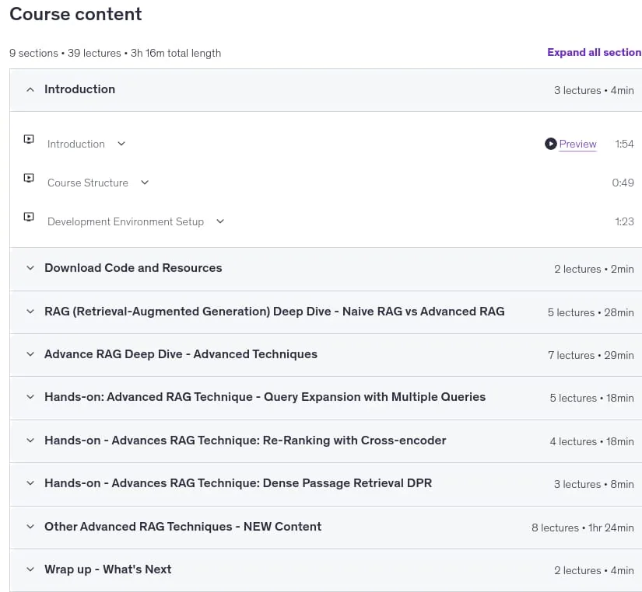Click Wrap up - What's Next title
Viewport: 642px width, 592px height.
108,569
